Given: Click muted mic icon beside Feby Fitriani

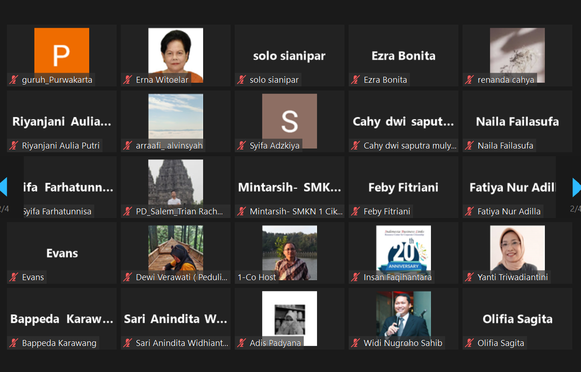Looking at the screenshot, I should [x=355, y=212].
